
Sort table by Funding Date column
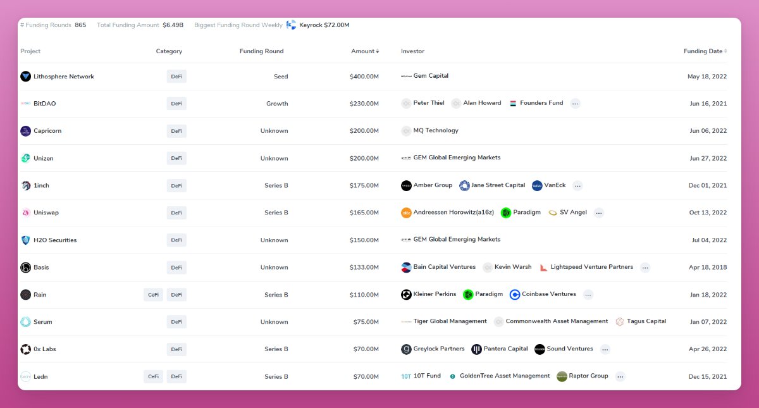click(705, 51)
